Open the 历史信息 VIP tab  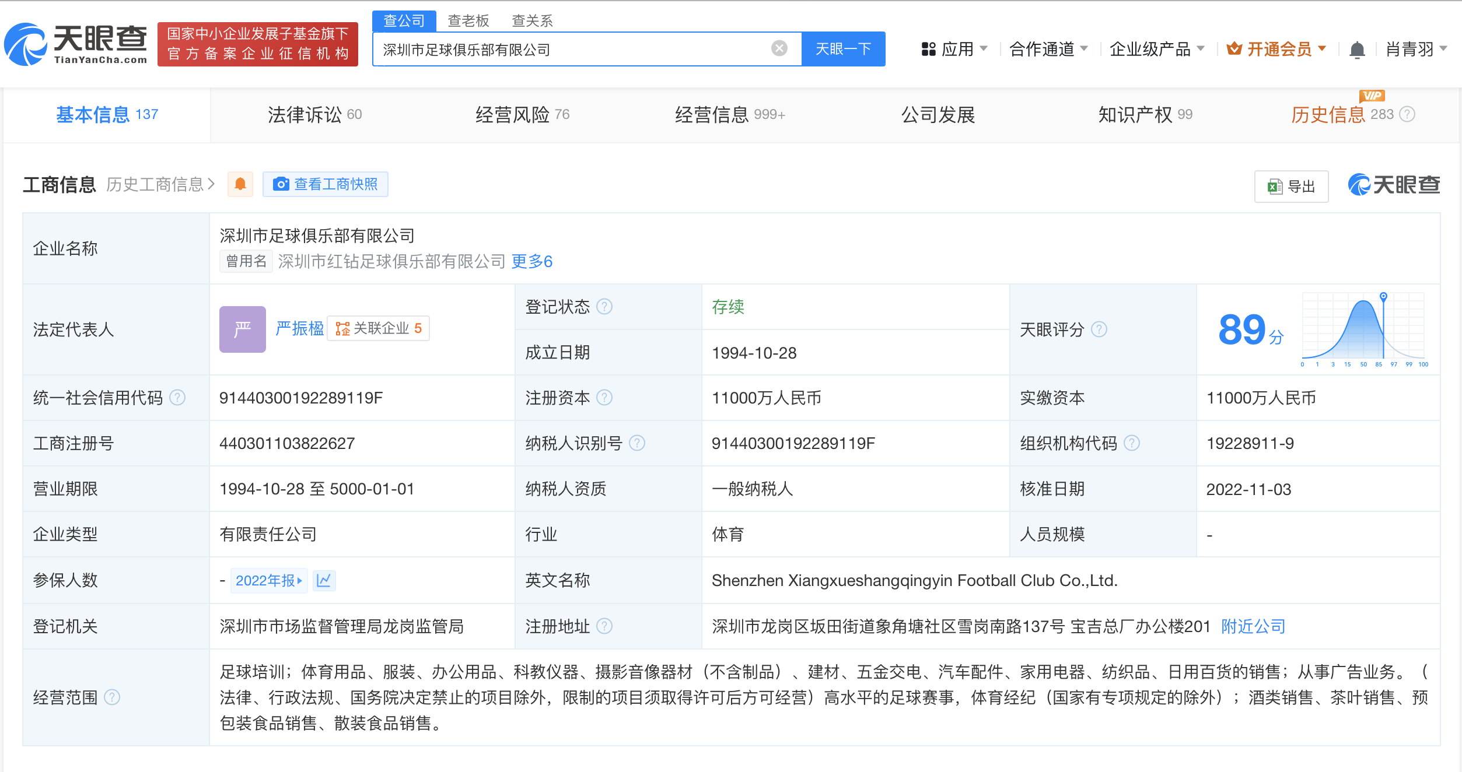1342,114
